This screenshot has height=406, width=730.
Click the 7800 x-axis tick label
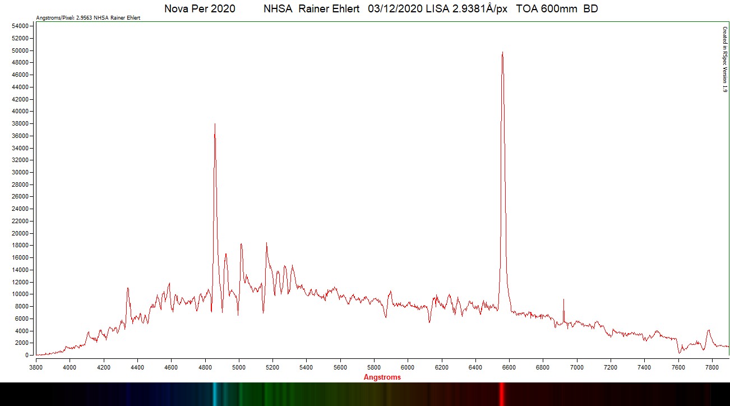click(x=712, y=367)
